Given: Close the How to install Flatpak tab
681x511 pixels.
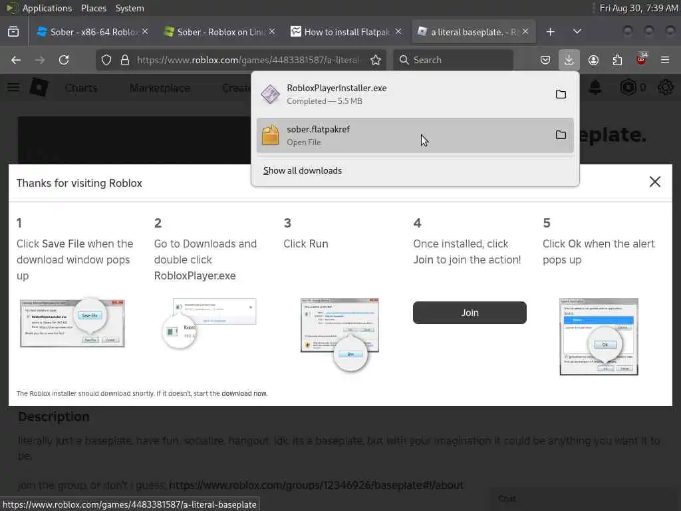Looking at the screenshot, I should (398, 32).
